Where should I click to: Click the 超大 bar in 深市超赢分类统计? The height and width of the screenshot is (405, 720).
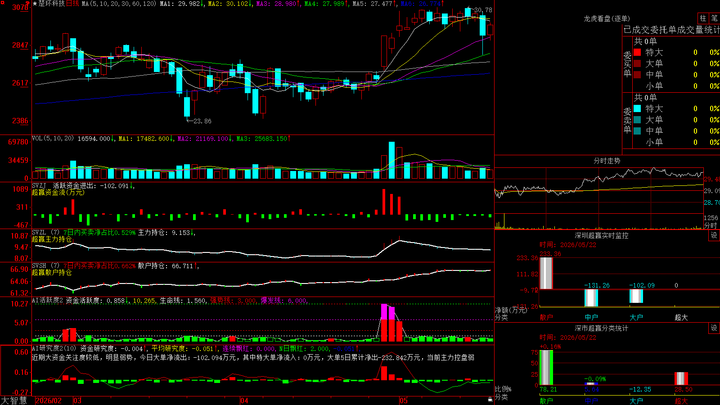[x=681, y=378]
